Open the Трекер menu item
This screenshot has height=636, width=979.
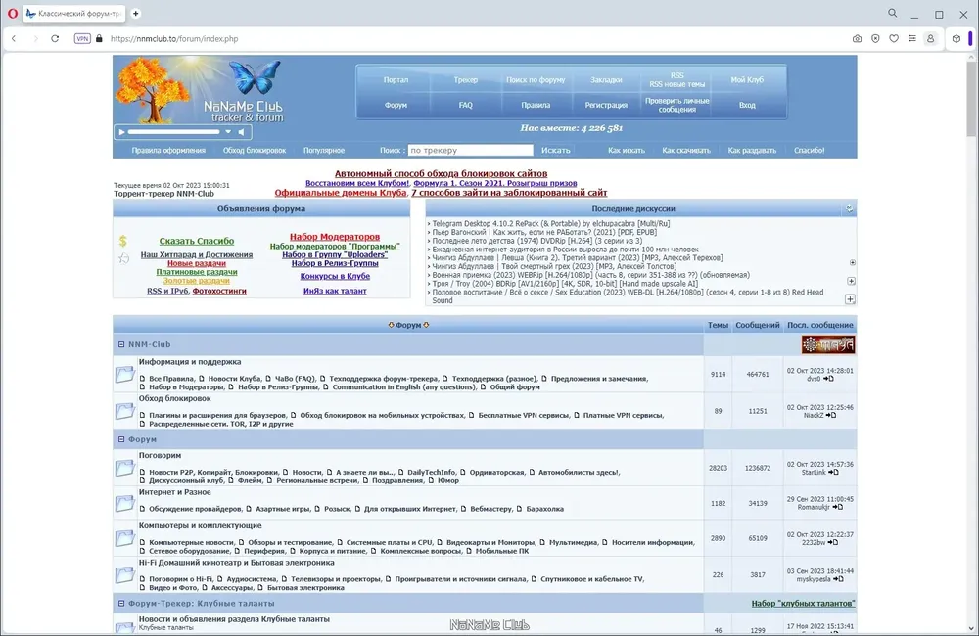[466, 80]
